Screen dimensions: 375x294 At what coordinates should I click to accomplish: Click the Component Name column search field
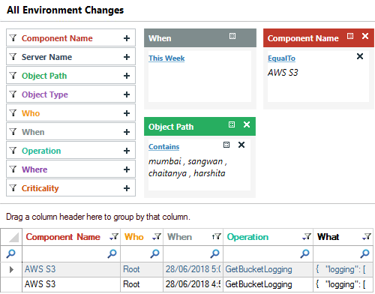point(71,253)
